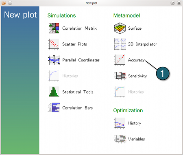Screen dimensions: 183x155
Task: Choose the Sensitivity label under Metamodel
Action: point(137,76)
